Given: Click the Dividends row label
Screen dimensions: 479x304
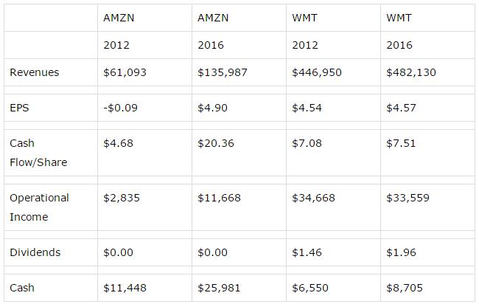Looking at the screenshot, I should [x=35, y=252].
